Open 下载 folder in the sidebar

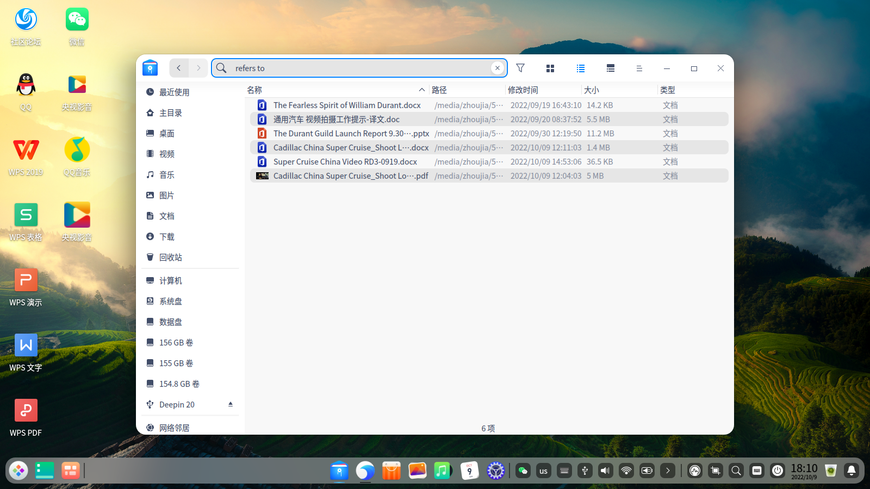(x=190, y=237)
